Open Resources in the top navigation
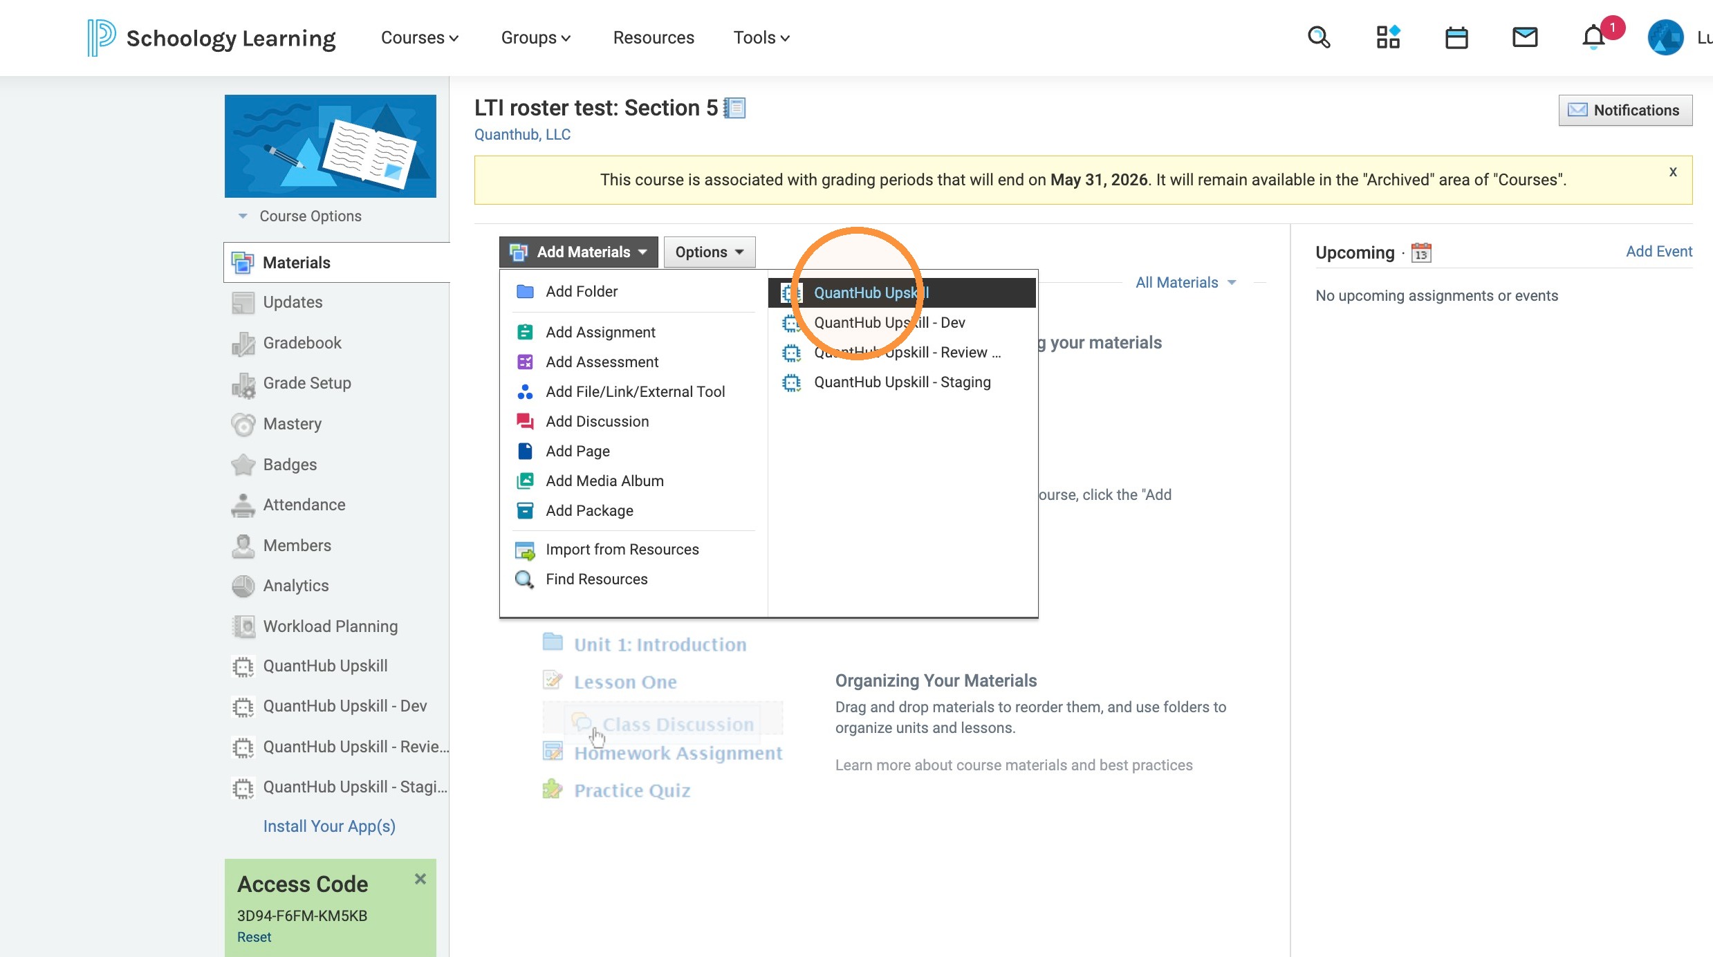1713x957 pixels. 654,37
